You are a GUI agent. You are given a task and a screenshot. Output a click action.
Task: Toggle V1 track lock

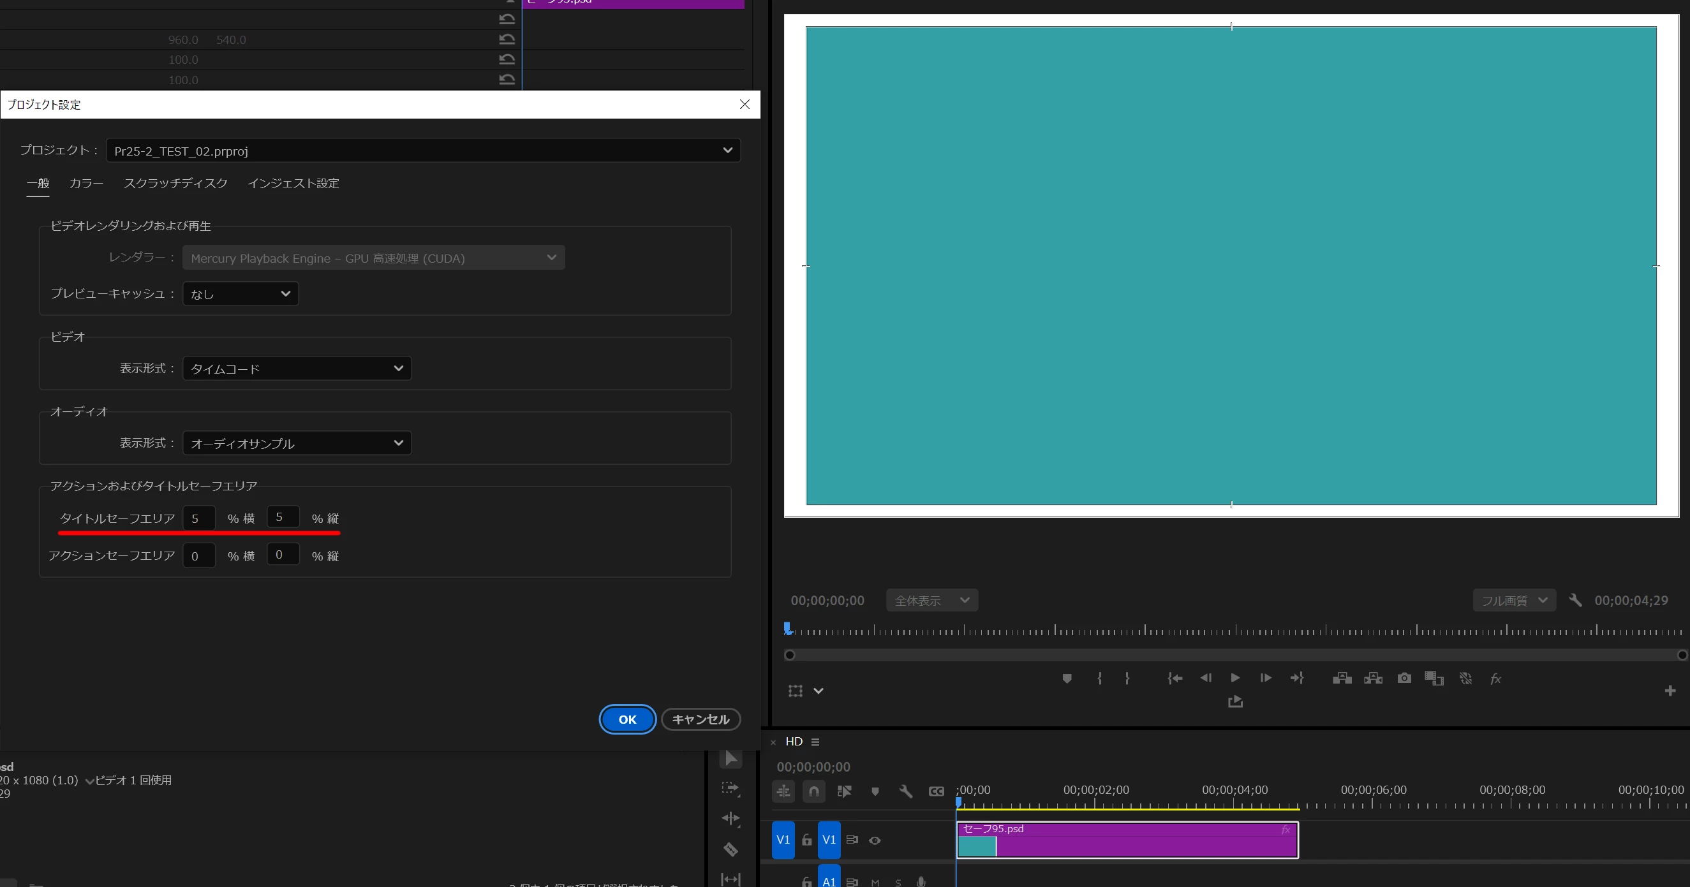click(x=806, y=840)
